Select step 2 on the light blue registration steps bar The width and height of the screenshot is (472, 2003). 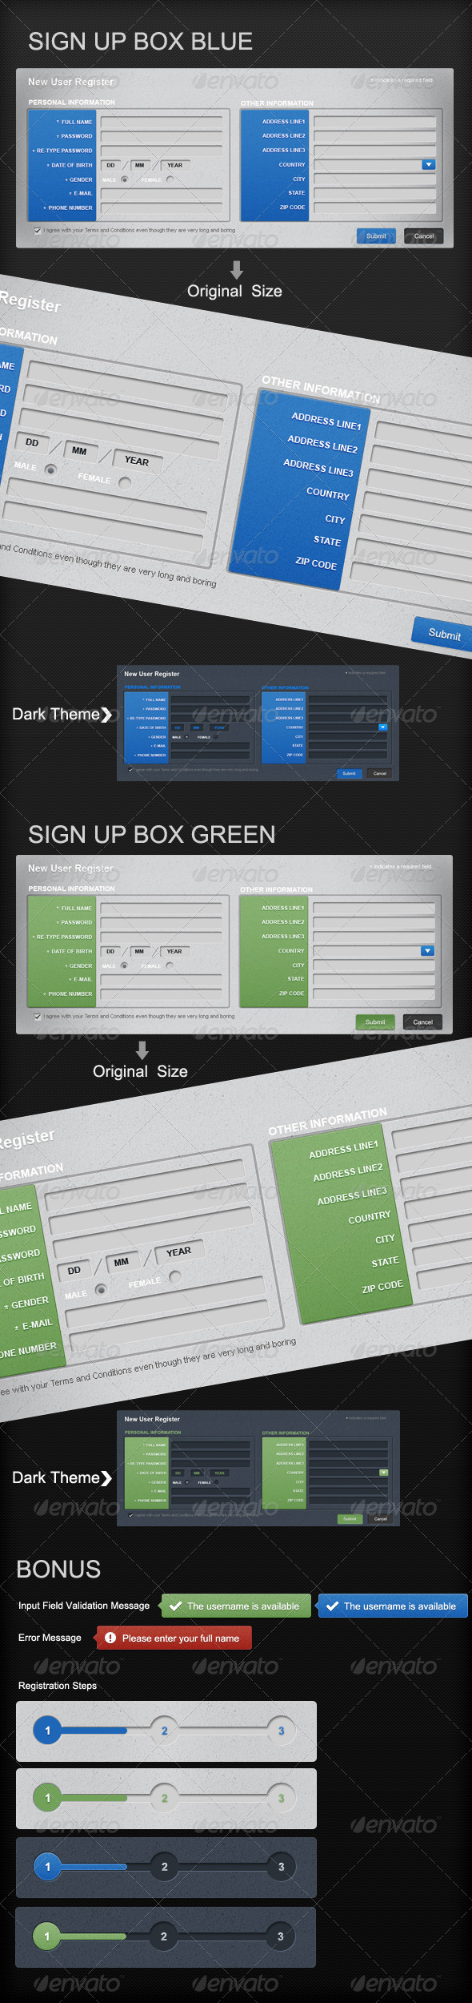(164, 1731)
